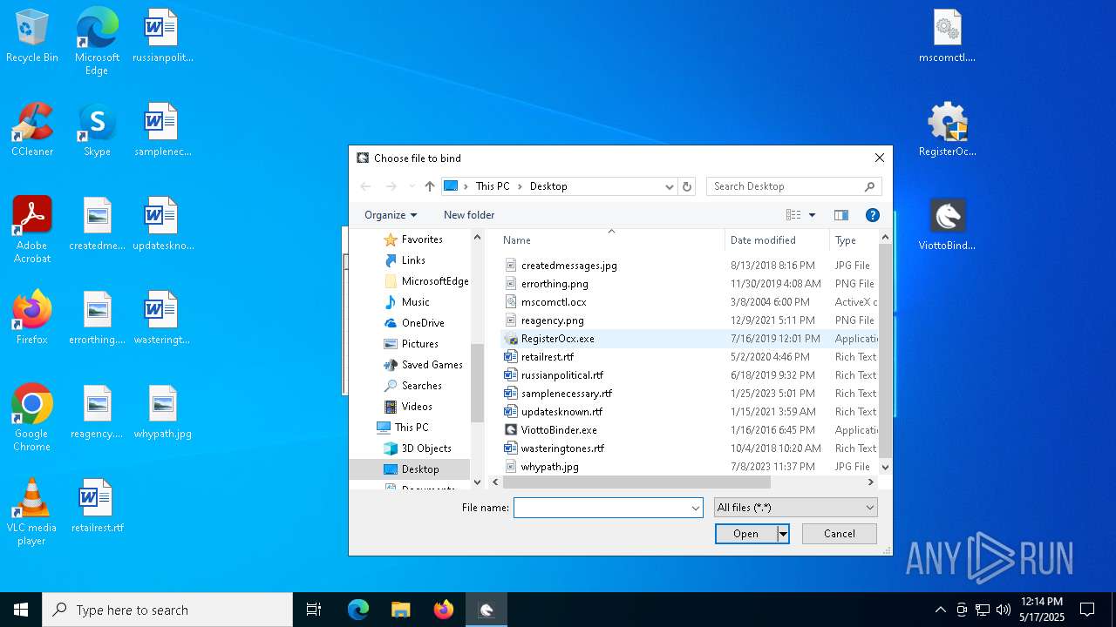This screenshot has height=627, width=1116.
Task: Open the All files (*.*) filter dropdown
Action: pos(795,508)
